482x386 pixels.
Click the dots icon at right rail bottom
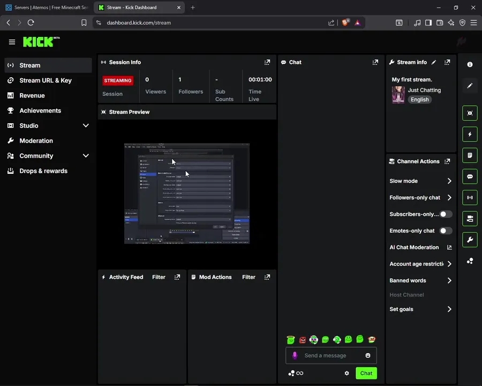click(470, 261)
